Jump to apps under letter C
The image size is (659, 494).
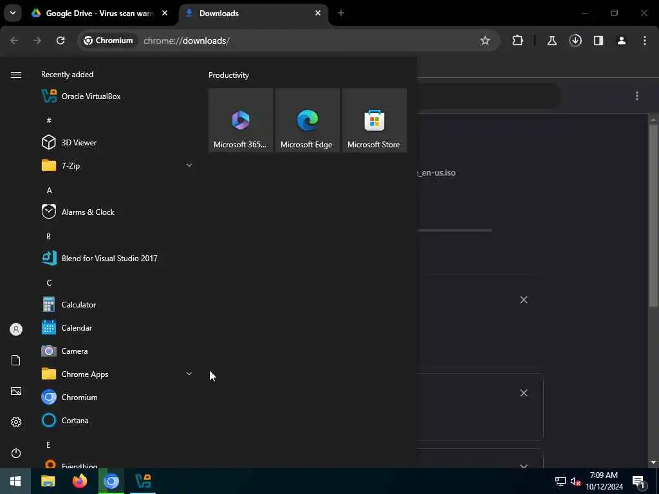coord(49,283)
